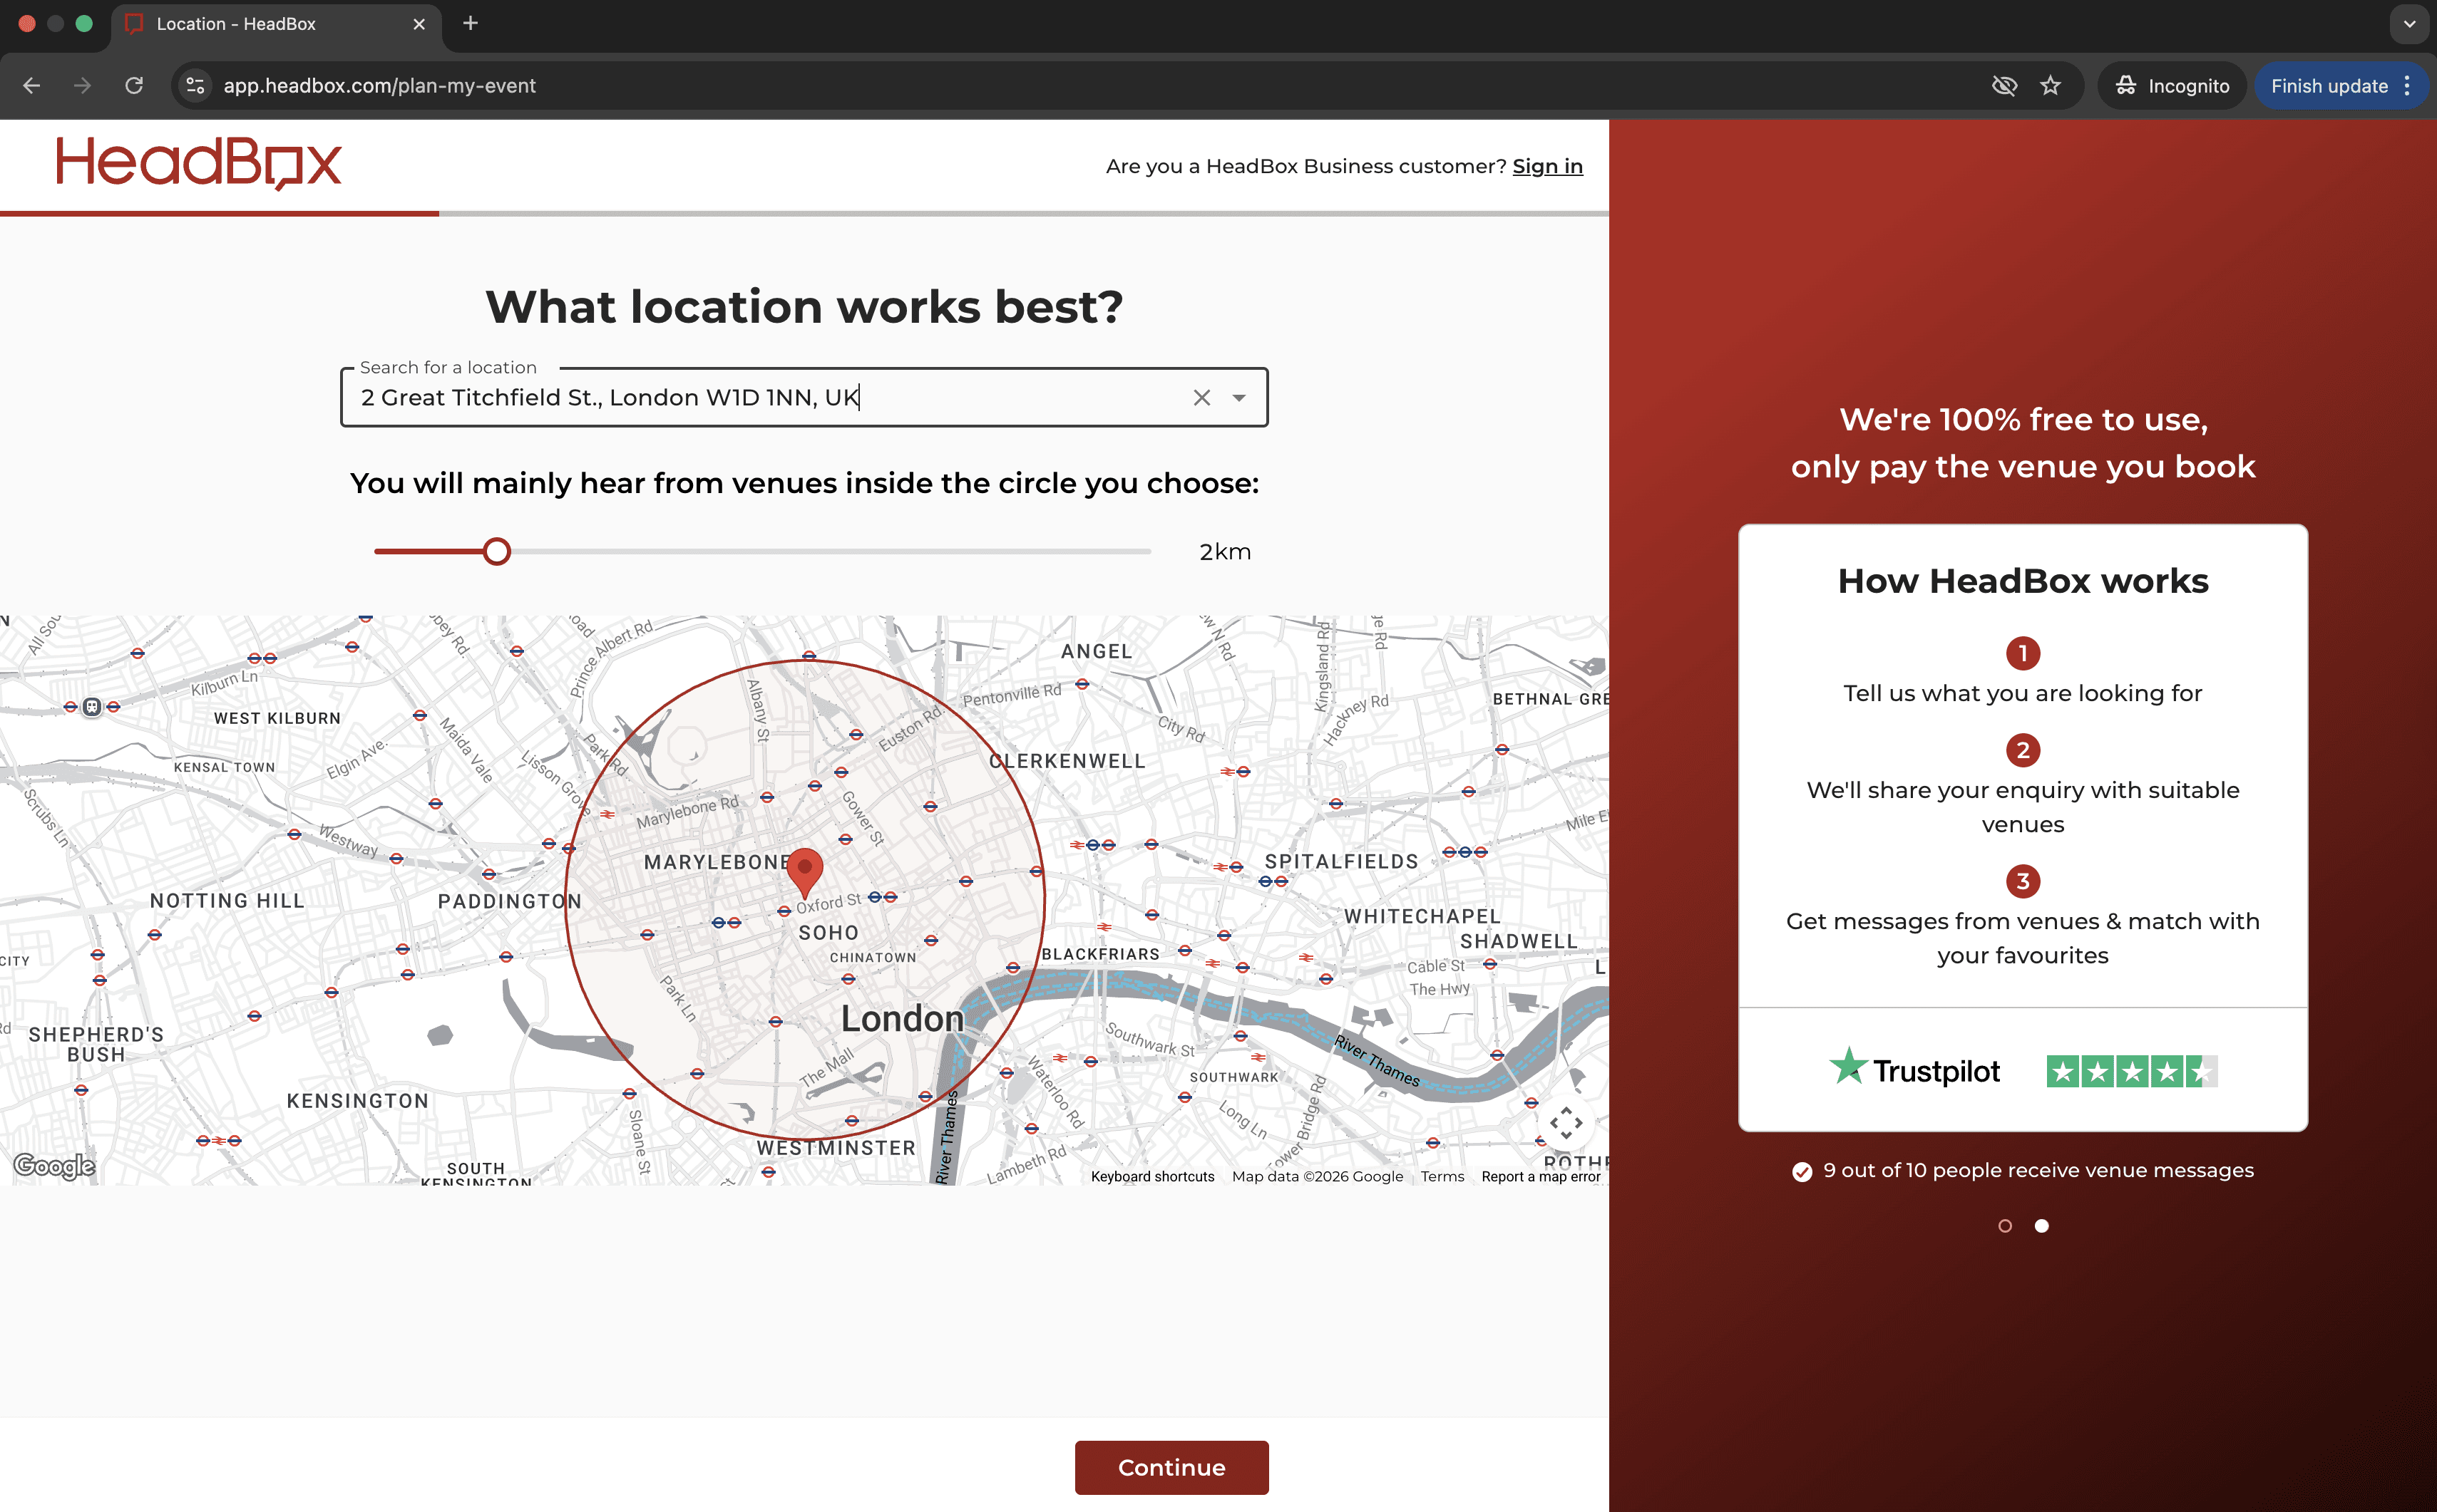The width and height of the screenshot is (2437, 1512).
Task: Toggle fullscreen map view icon
Action: (1566, 1123)
